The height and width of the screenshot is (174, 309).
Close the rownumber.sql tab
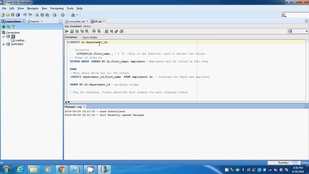click(87, 21)
